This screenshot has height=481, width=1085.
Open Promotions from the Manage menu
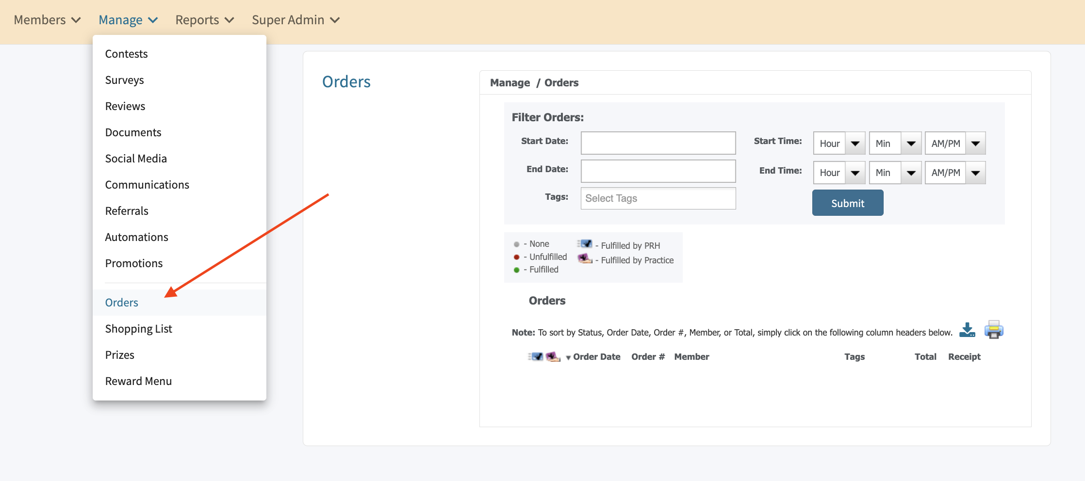tap(134, 263)
